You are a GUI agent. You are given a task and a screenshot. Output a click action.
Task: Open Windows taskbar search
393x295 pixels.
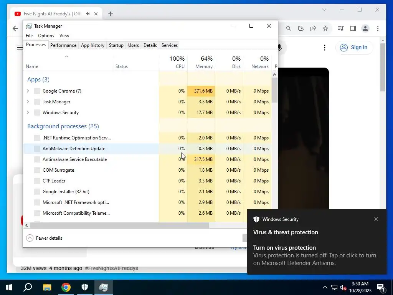pyautogui.click(x=28, y=287)
